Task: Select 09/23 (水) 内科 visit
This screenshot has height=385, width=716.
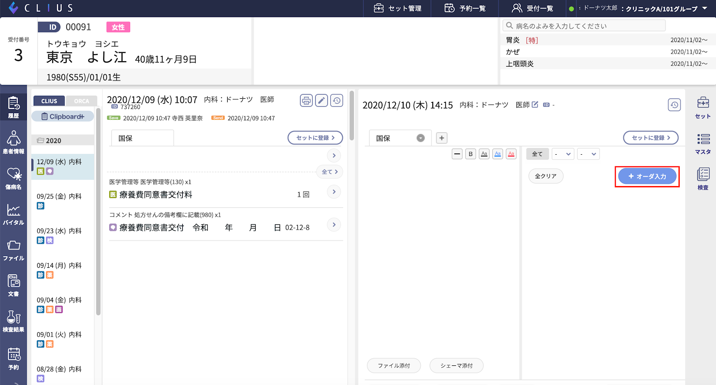Action: [x=63, y=236]
